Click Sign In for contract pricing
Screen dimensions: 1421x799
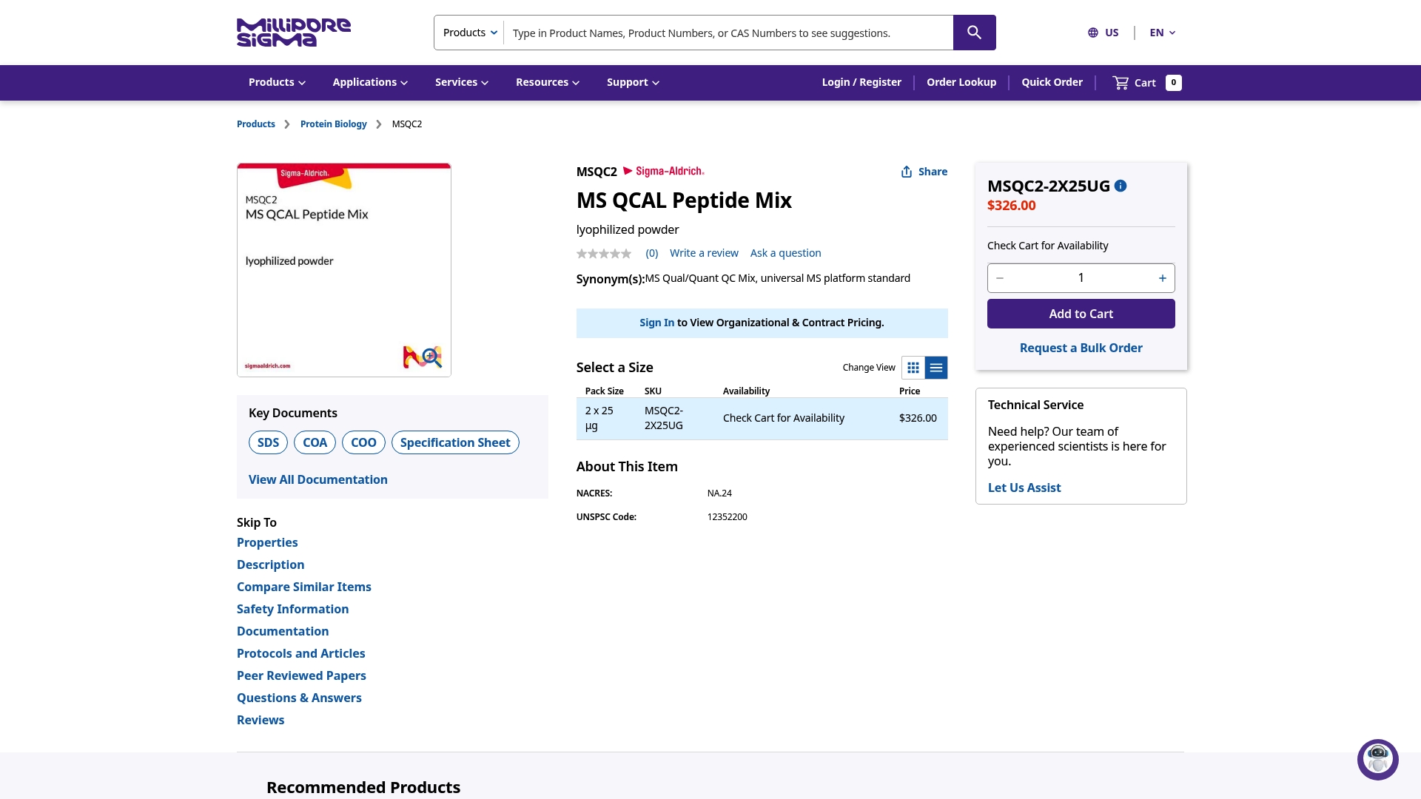656,323
